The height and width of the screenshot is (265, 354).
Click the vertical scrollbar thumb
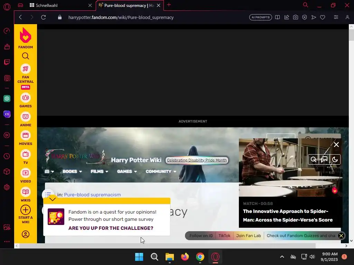tap(351, 35)
